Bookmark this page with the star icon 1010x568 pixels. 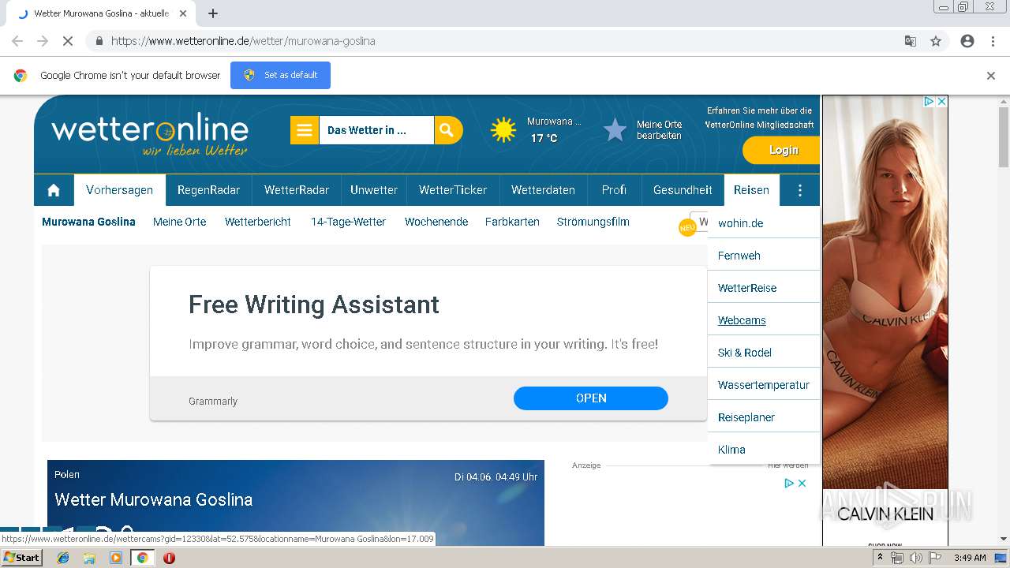click(x=936, y=41)
